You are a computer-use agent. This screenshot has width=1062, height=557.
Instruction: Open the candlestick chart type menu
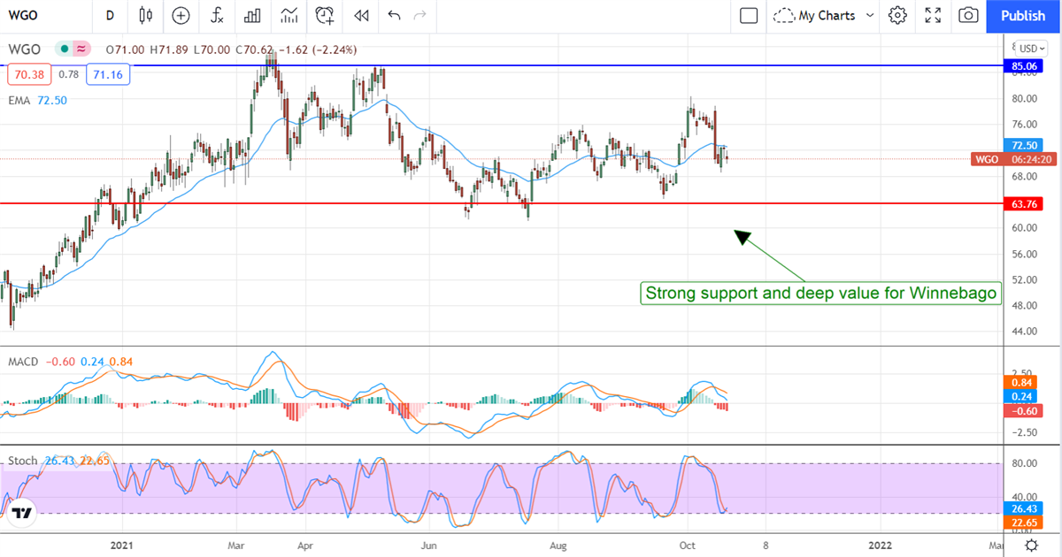(x=146, y=15)
